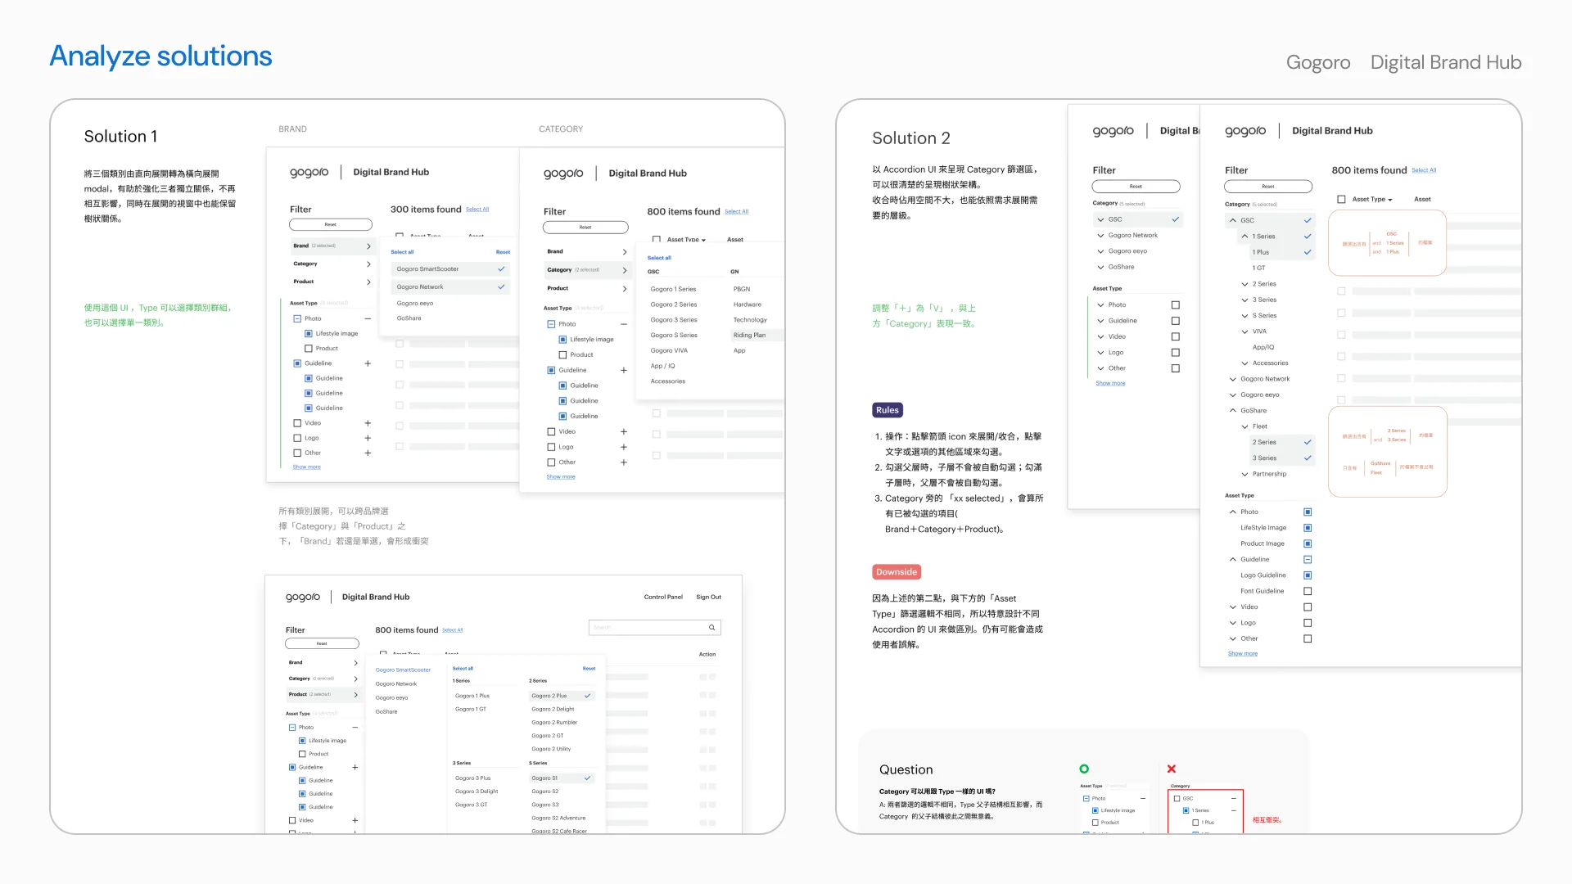Image resolution: width=1572 pixels, height=884 pixels.
Task: Select Gogoro 2 Rumbler in the Product dropdown
Action: pos(554,722)
